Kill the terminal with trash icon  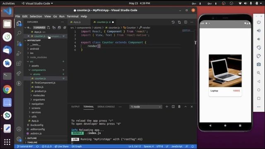coord(179,107)
